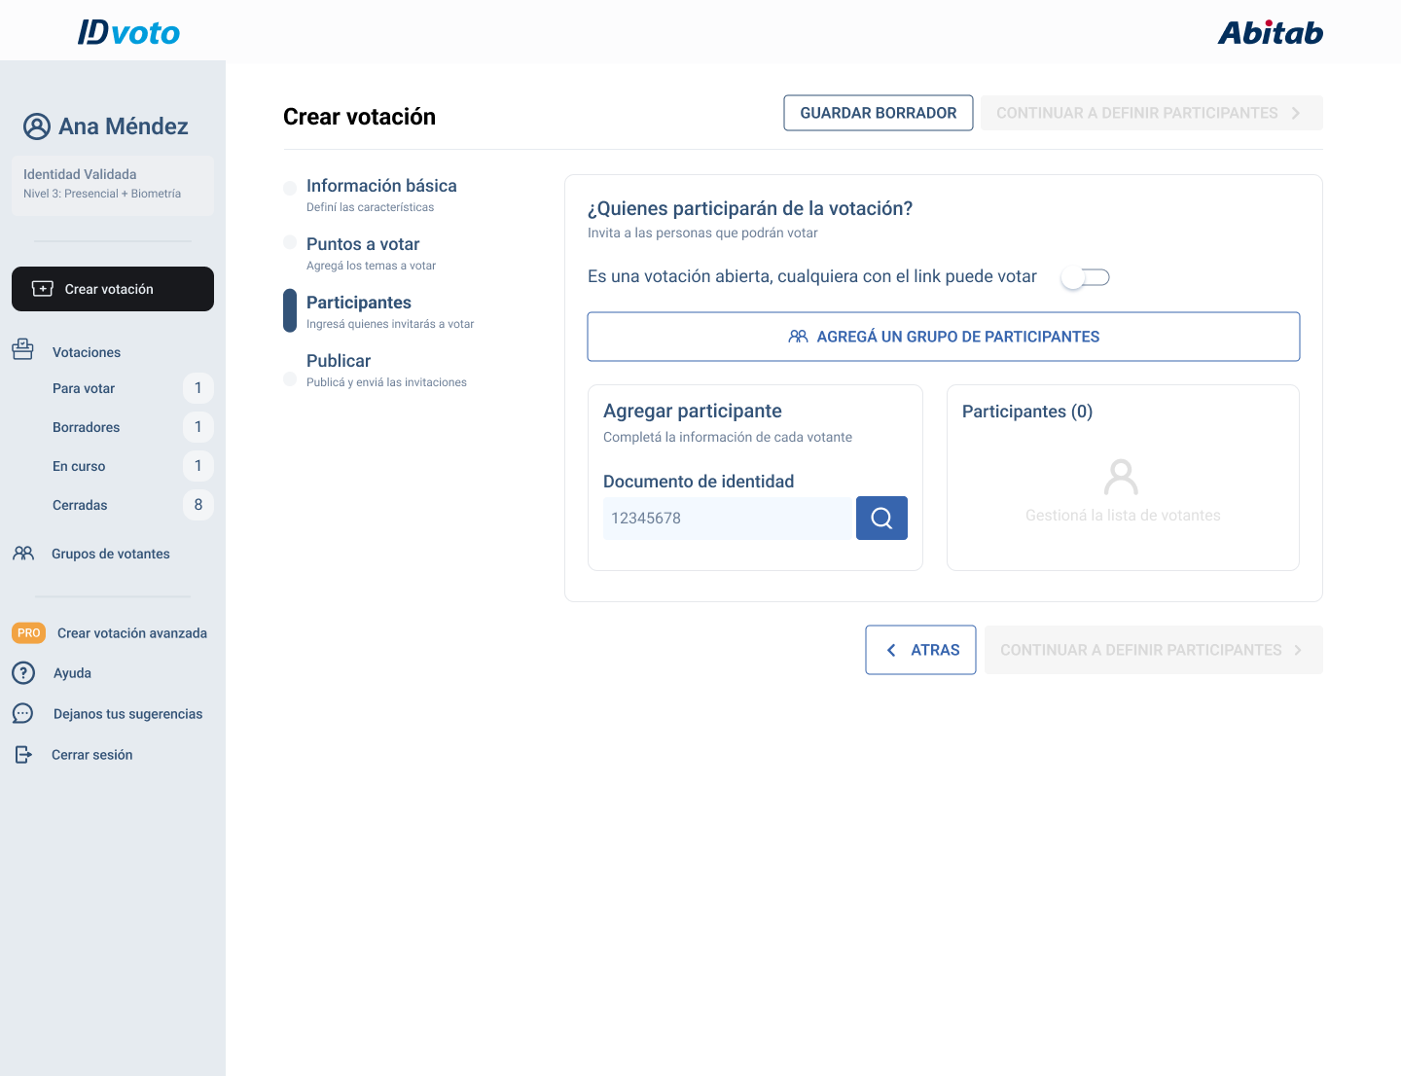
Task: Select the Puntos a votar step circle
Action: point(290,242)
